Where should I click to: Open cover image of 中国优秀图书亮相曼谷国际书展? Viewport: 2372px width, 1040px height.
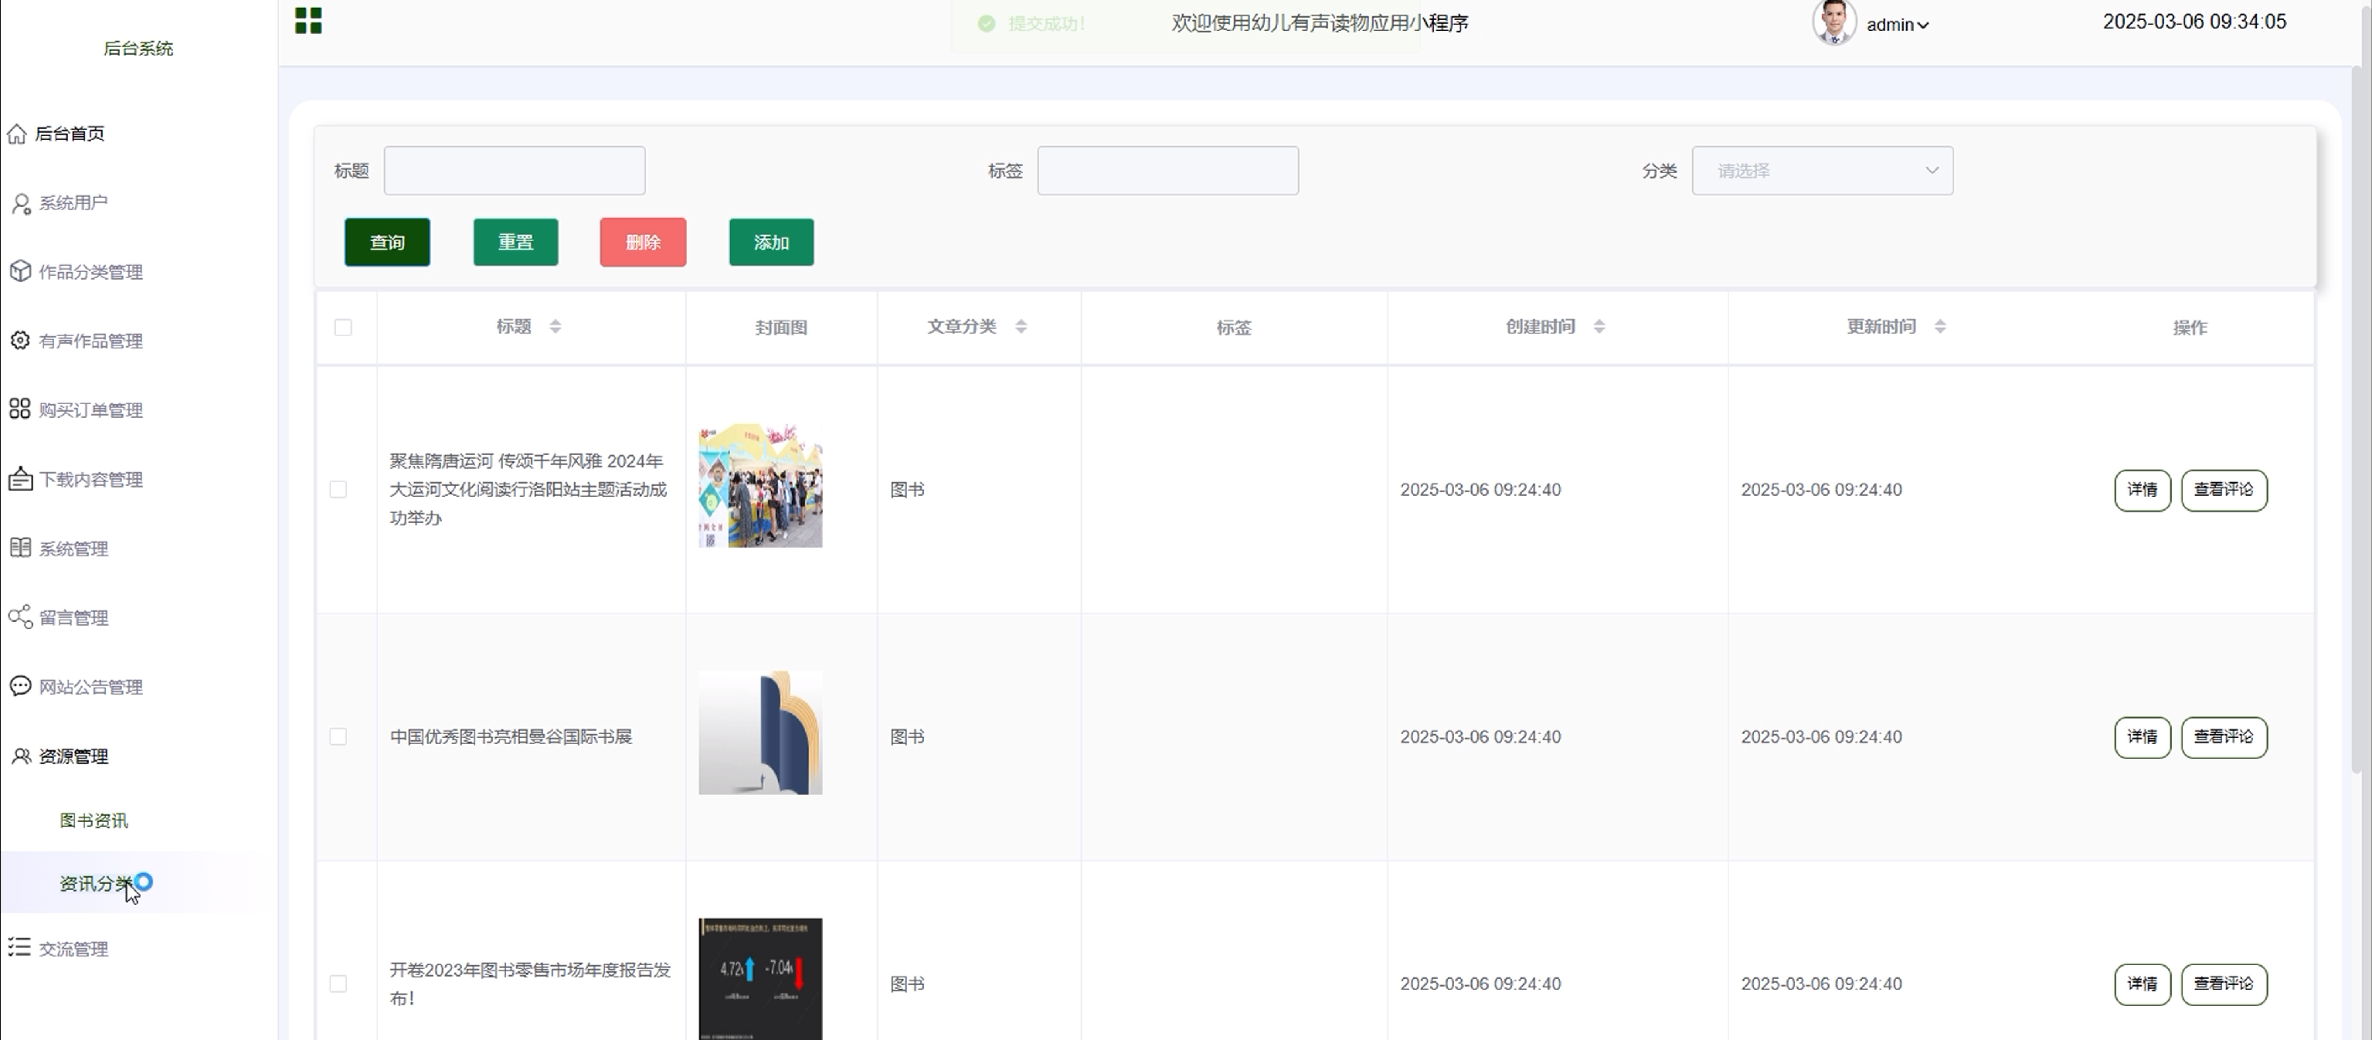tap(760, 733)
